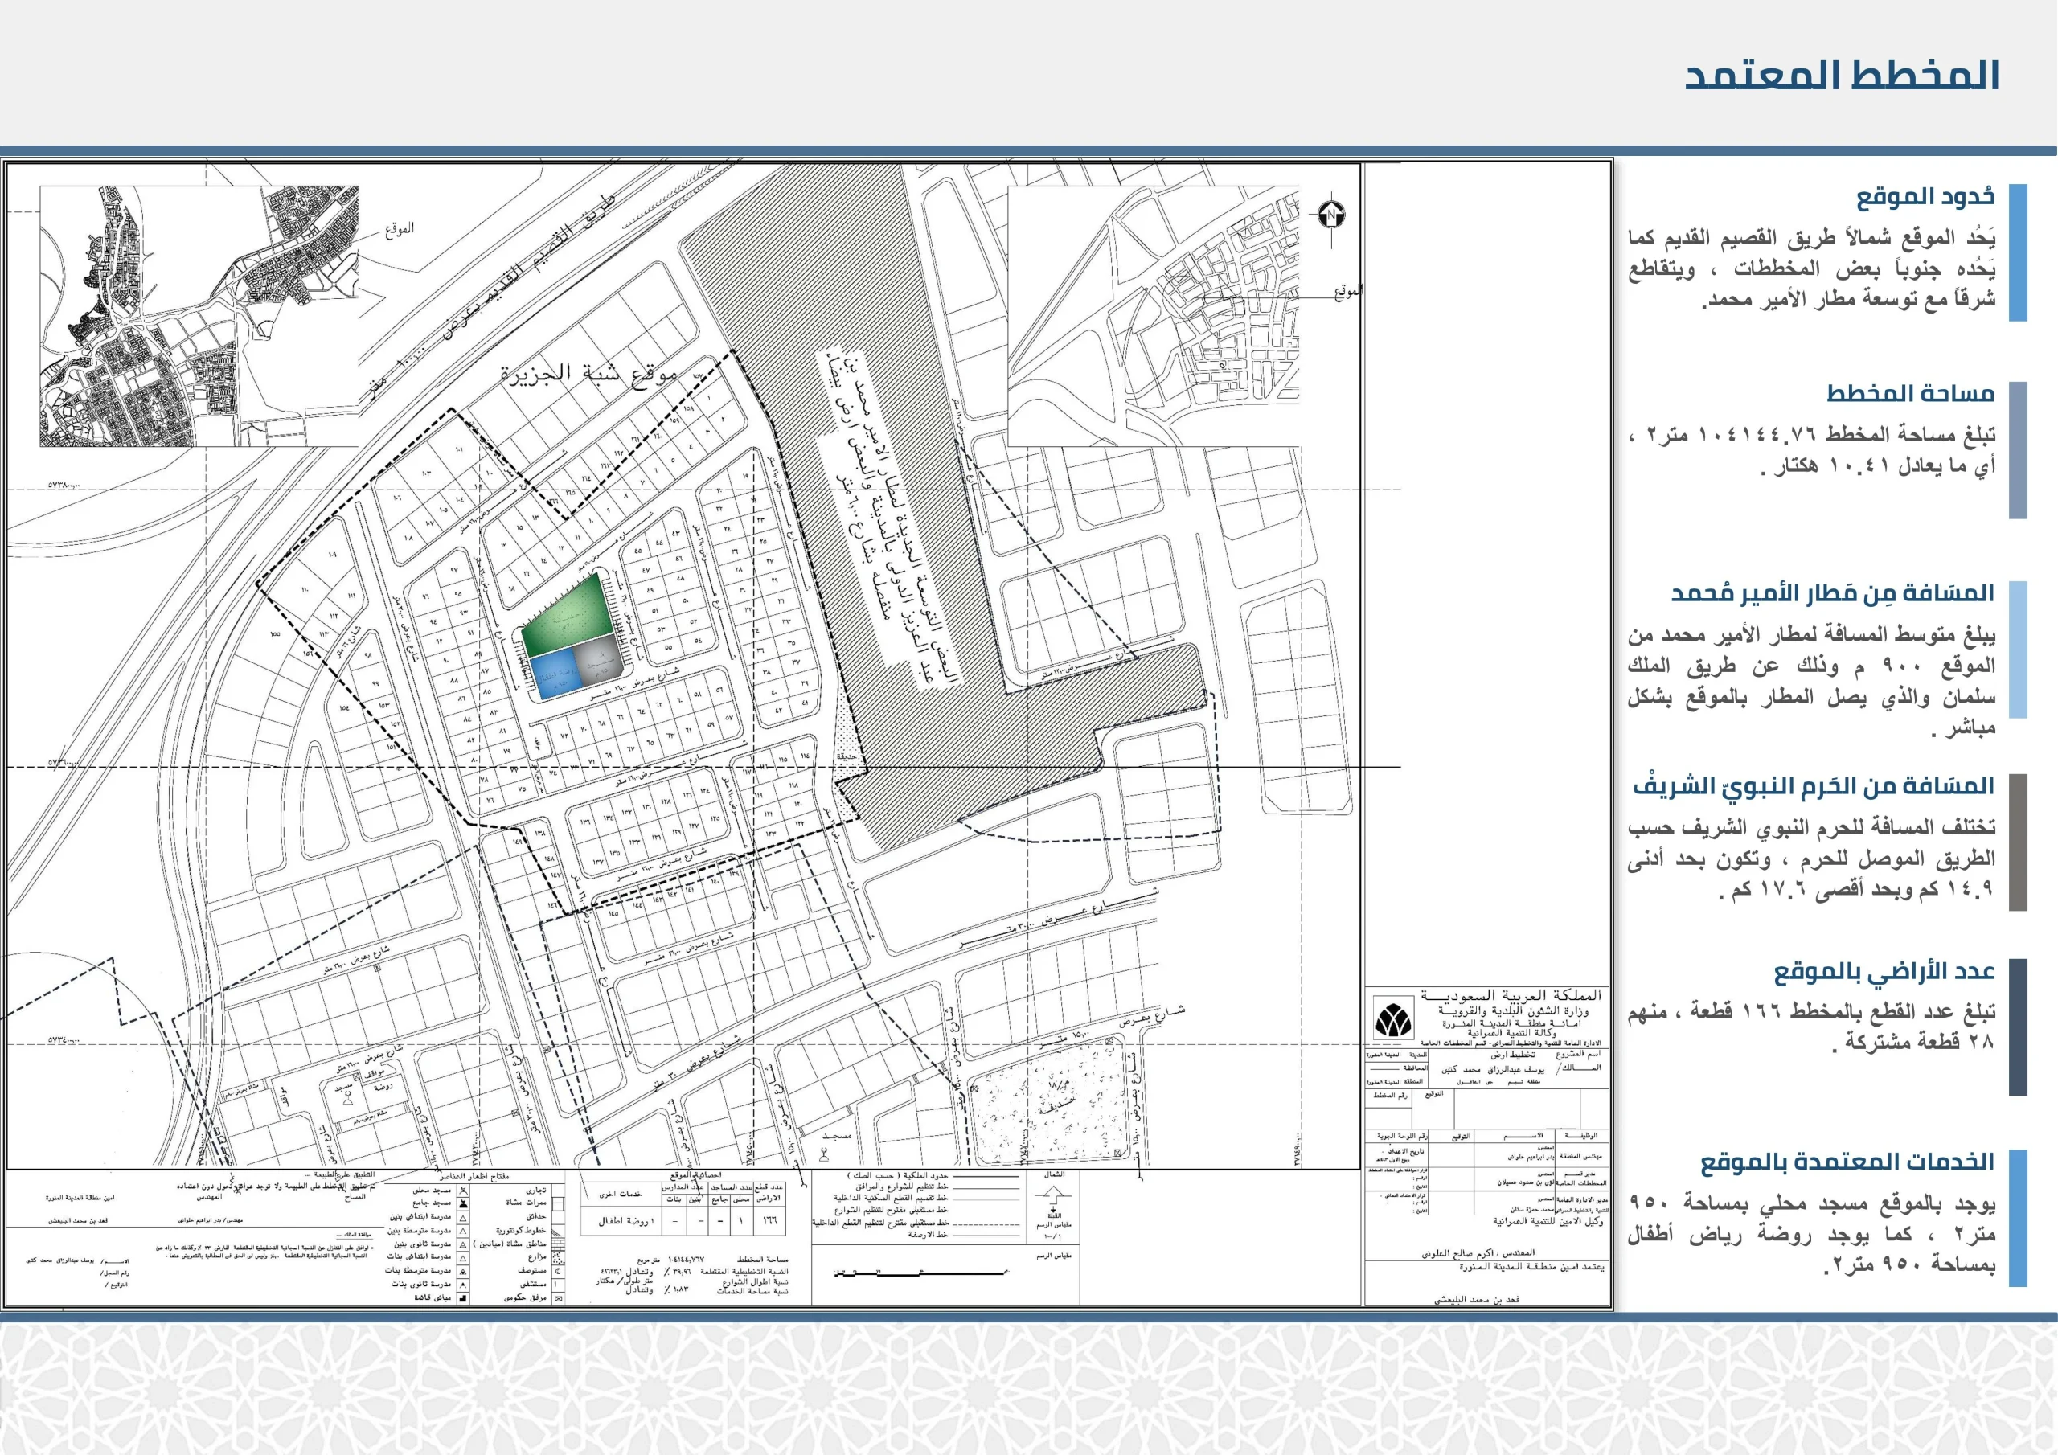Click the paragraph mentioning '٩٠٠ م' airport distance

1812,682
